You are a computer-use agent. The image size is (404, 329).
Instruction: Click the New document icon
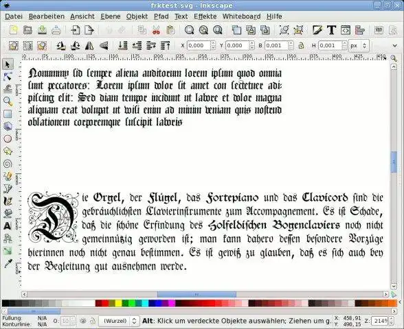point(14,30)
